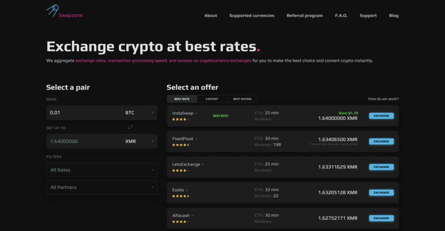Viewport: 445px width, 231px height.
Task: Open the BTC currency dropdown
Action: [139, 112]
